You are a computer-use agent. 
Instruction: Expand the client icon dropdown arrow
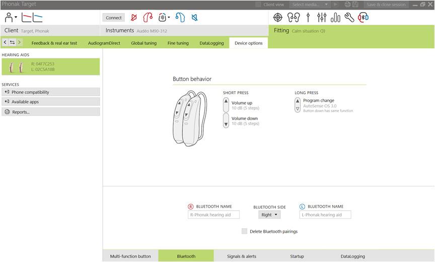16,17
